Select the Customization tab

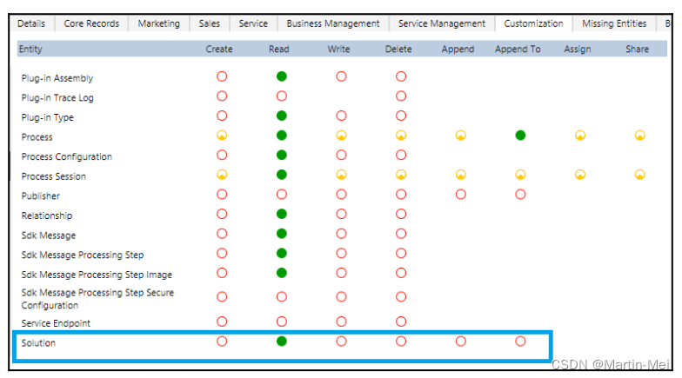tap(533, 23)
